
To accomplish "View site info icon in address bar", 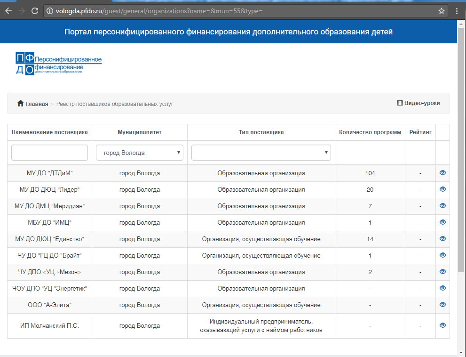I will click(50, 11).
